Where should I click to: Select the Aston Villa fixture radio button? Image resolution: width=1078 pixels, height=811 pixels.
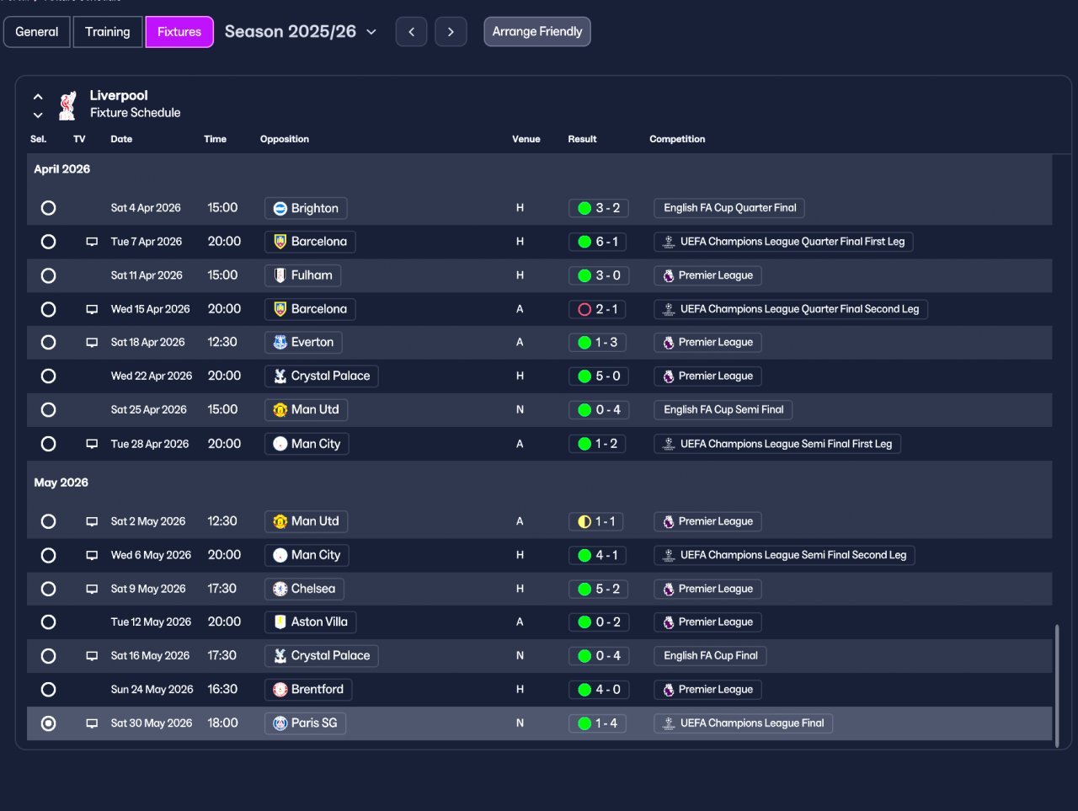[49, 622]
